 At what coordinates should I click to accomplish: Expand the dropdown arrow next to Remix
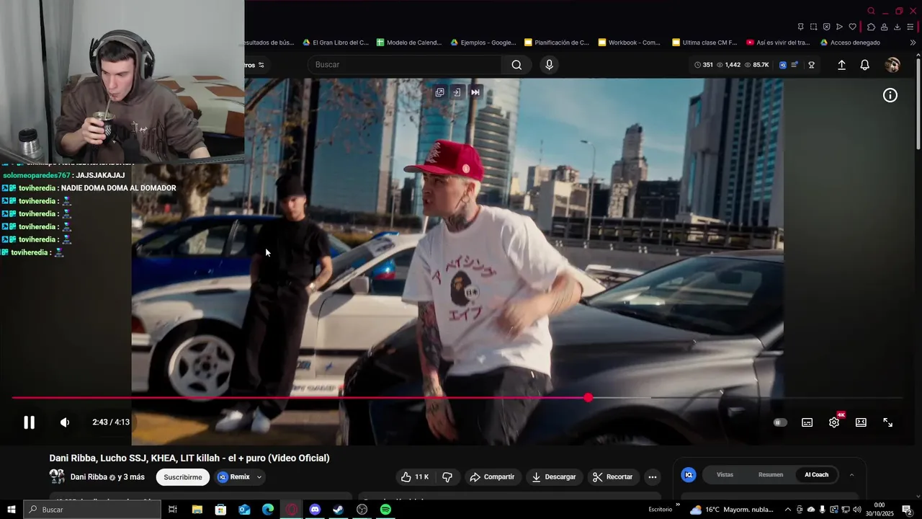pos(259,477)
